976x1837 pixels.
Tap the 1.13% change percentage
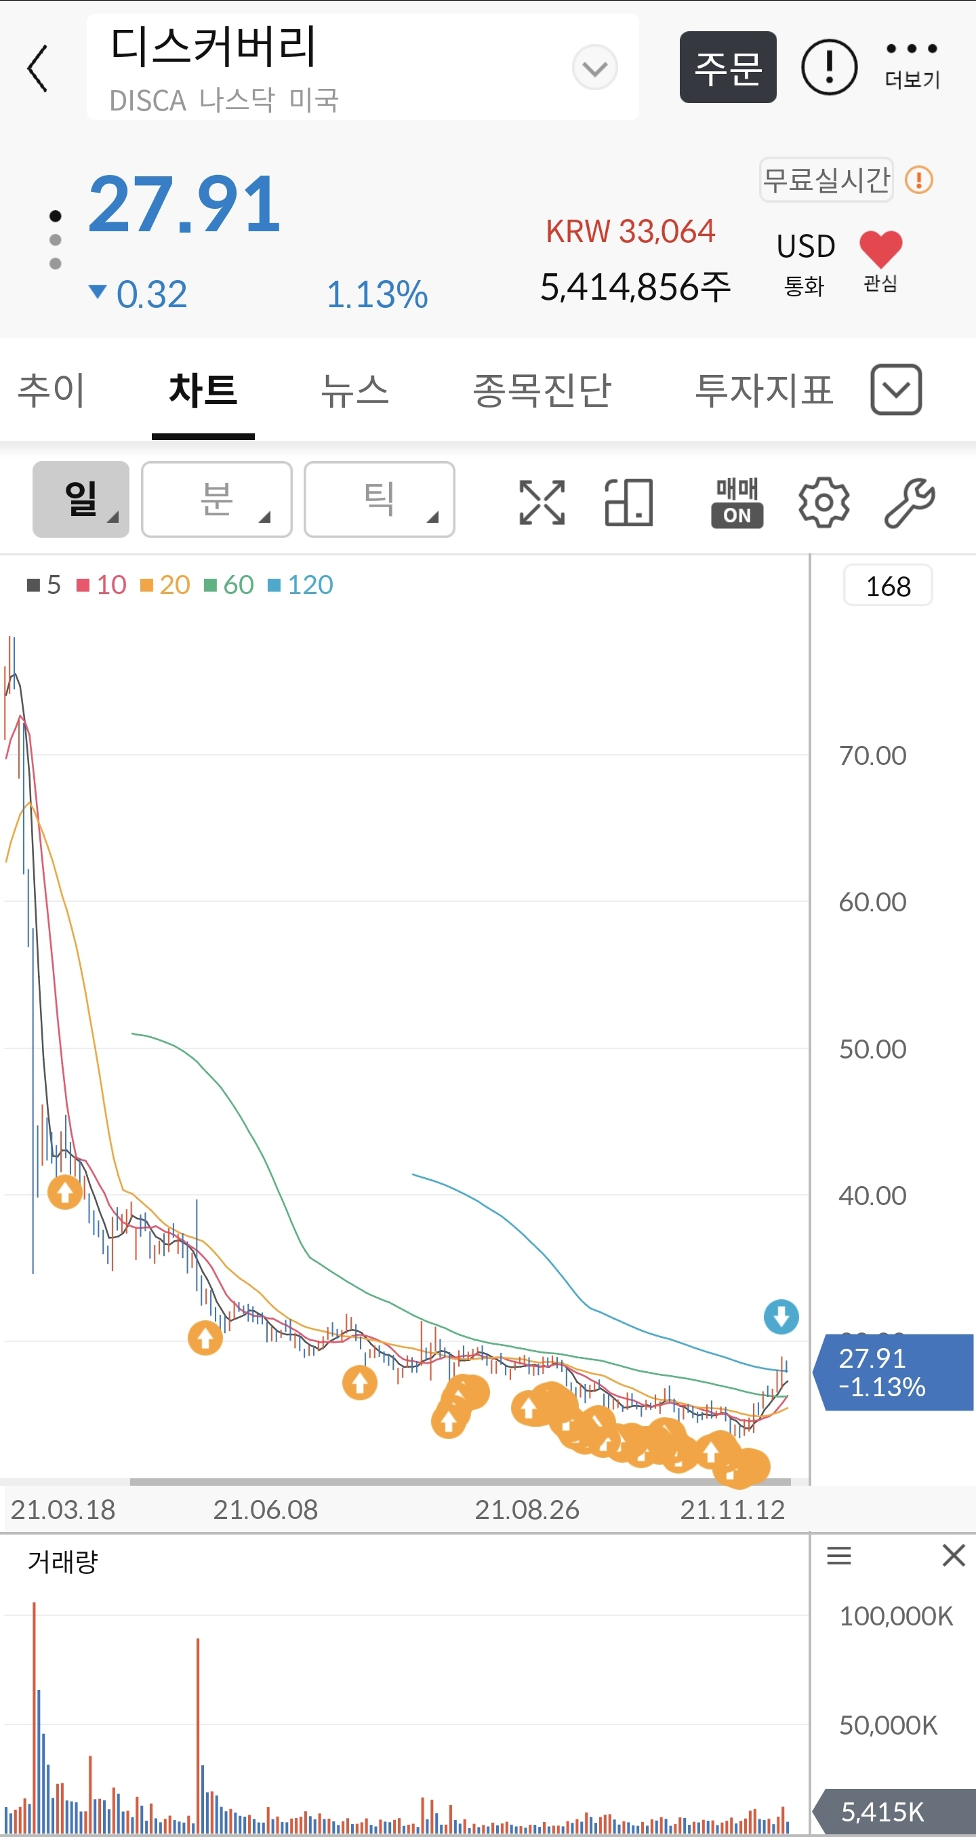point(377,294)
